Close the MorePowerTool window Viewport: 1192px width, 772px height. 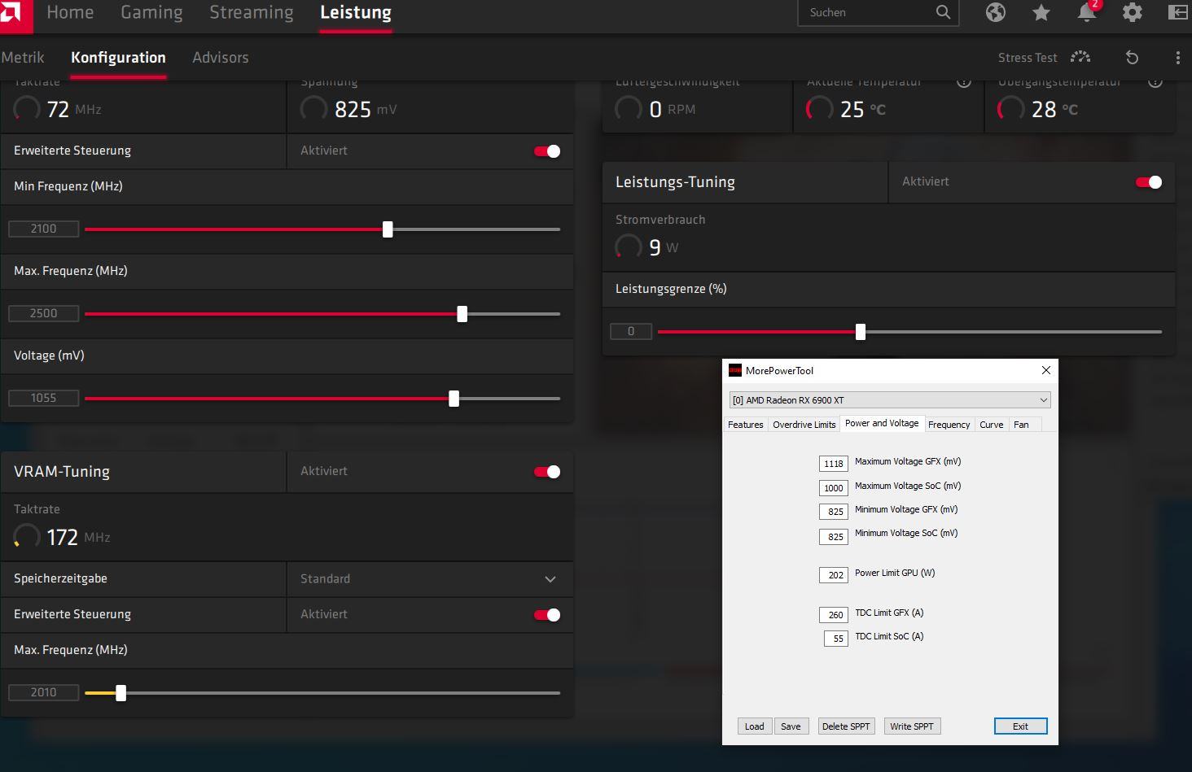1046,370
